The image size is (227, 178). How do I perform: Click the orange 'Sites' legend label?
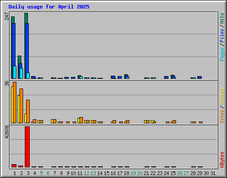(x=222, y=117)
